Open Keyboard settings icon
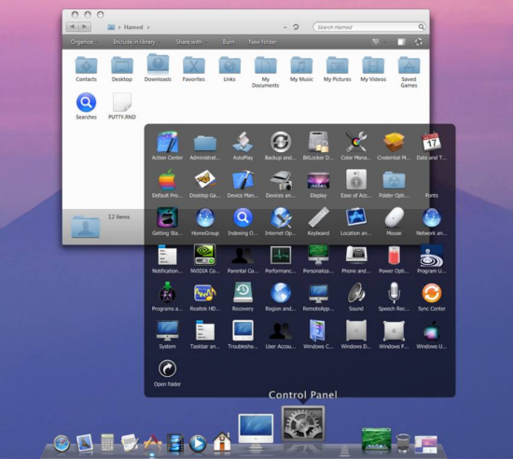The height and width of the screenshot is (459, 513). (x=318, y=217)
